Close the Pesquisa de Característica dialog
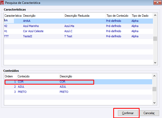The width and height of the screenshot is (162, 118). [156, 3]
